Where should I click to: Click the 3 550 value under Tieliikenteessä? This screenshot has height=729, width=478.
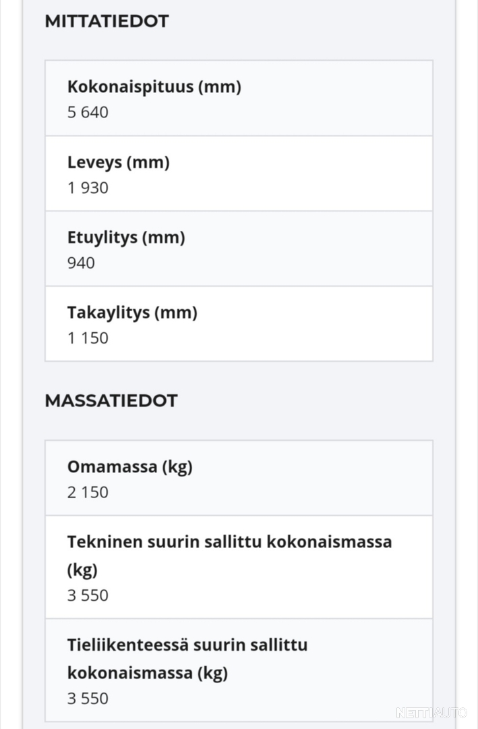pos(88,699)
